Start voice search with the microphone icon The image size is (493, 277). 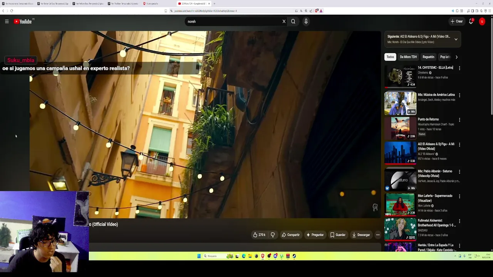pyautogui.click(x=306, y=22)
